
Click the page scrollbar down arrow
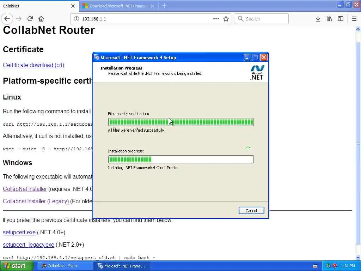358,257
